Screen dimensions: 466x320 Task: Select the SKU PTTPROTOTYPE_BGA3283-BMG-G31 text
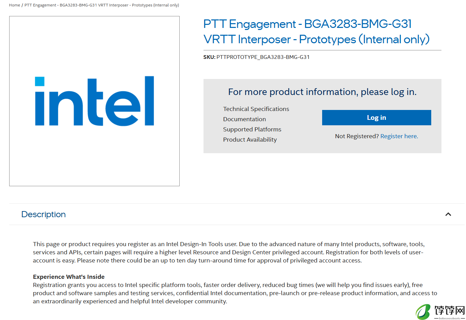[x=257, y=57]
